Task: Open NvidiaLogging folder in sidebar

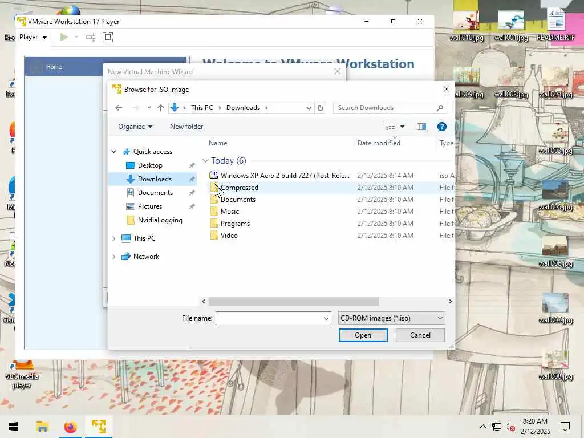Action: pyautogui.click(x=160, y=220)
